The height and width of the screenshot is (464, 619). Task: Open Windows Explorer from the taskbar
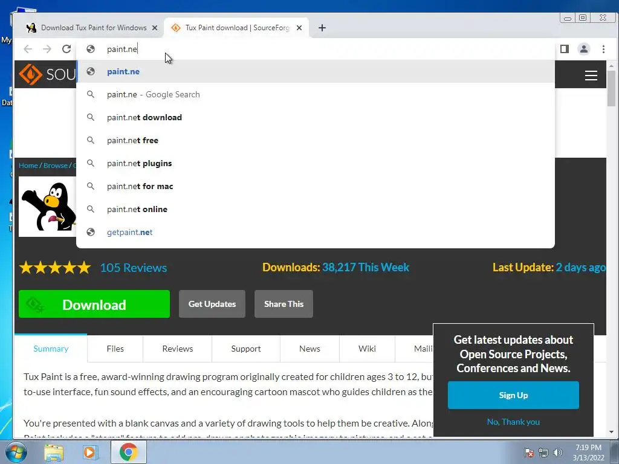[54, 452]
